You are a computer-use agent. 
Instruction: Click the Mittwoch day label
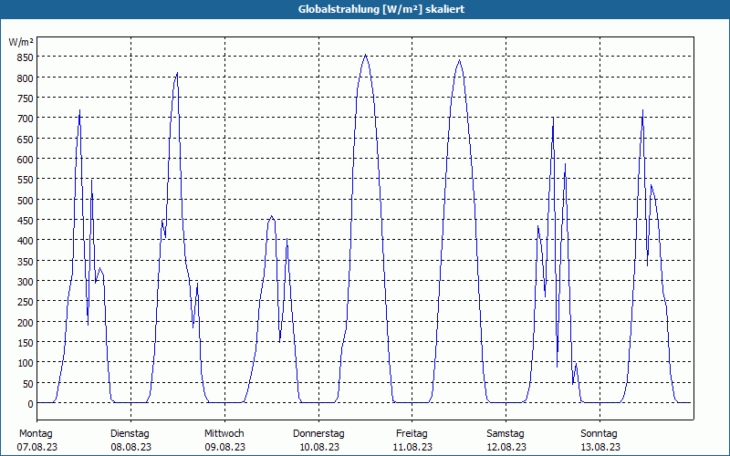click(x=224, y=433)
